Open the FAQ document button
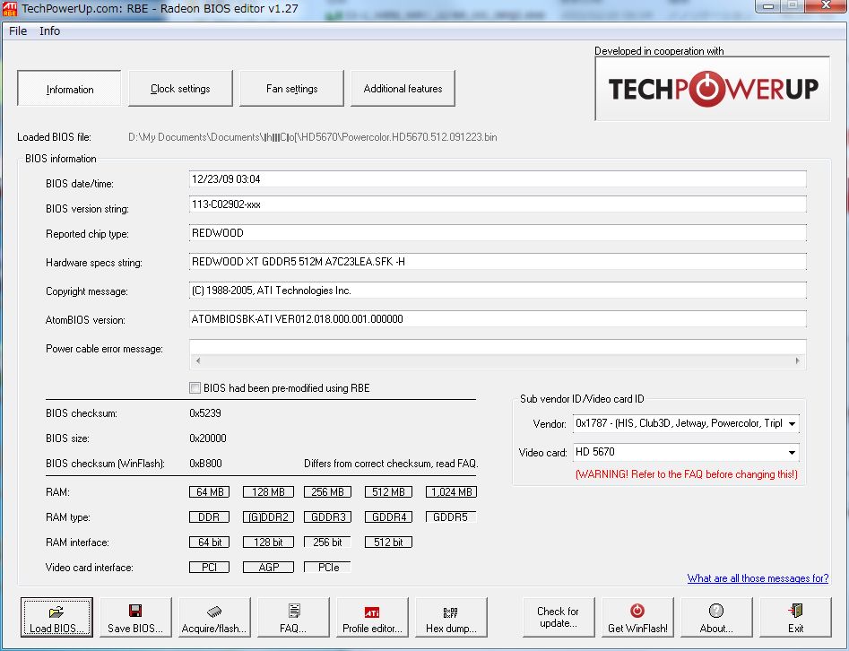The height and width of the screenshot is (651, 849). coord(293,617)
